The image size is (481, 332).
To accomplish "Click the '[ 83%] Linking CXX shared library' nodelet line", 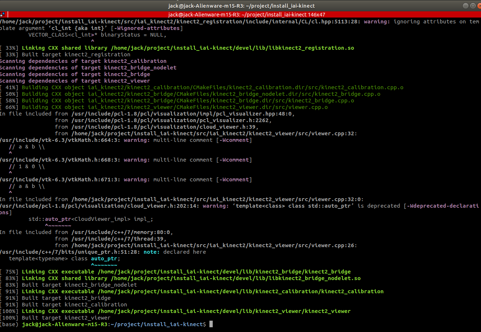I will click(x=180, y=278).
